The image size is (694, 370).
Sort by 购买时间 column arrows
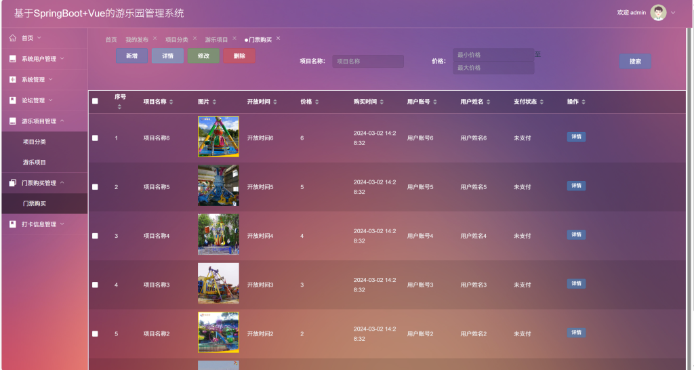[382, 102]
